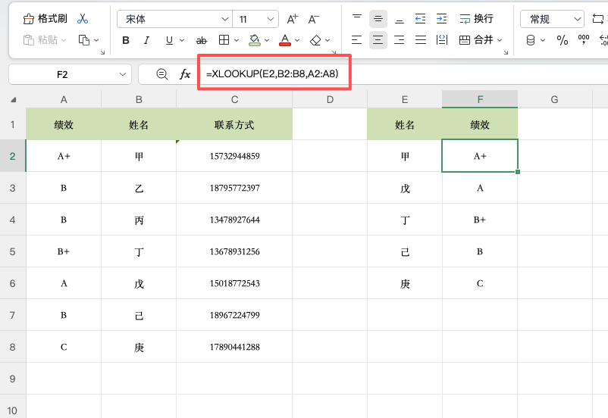
Task: Click the Wrap Text (换行) button
Action: (x=477, y=19)
